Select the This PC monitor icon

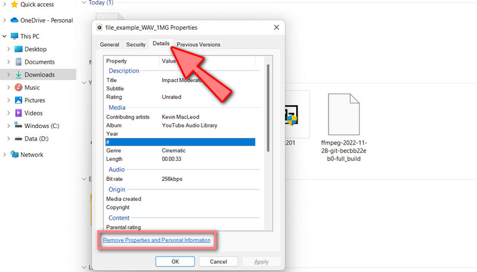pos(14,36)
